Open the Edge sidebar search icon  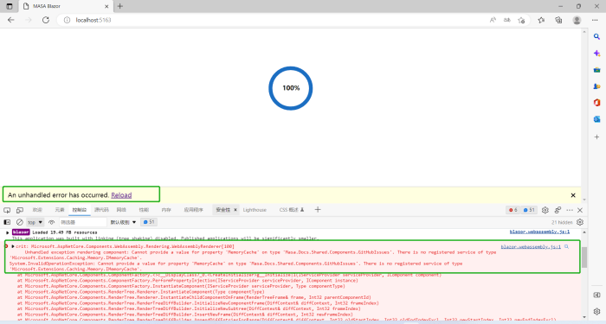click(596, 36)
